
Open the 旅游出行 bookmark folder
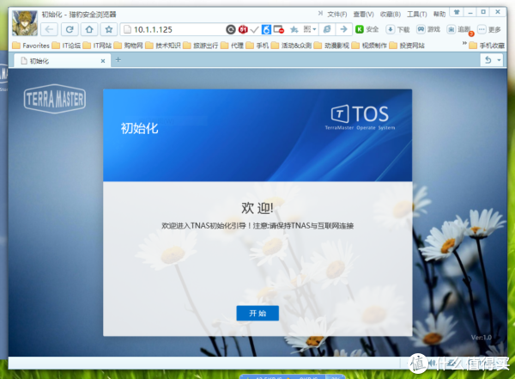pos(201,46)
